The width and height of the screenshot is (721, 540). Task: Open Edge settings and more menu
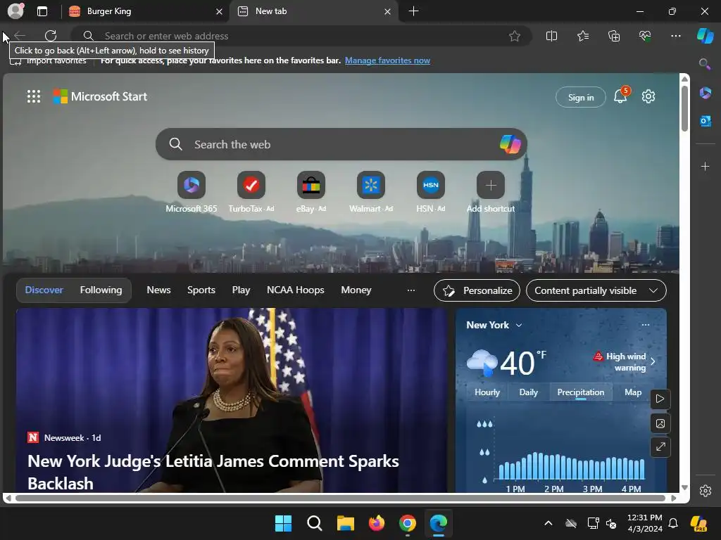pos(675,36)
